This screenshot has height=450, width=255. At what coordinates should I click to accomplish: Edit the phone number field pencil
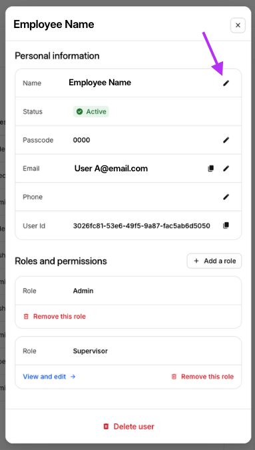click(x=226, y=197)
